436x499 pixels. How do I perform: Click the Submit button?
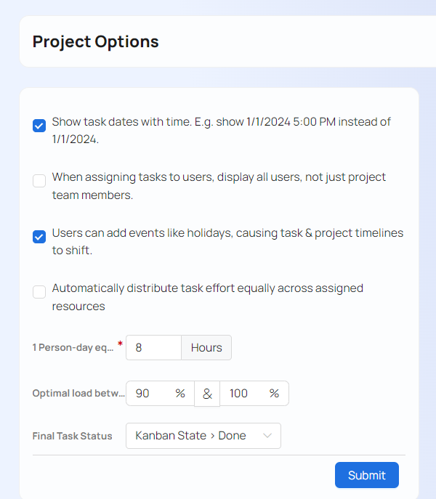[x=366, y=475]
